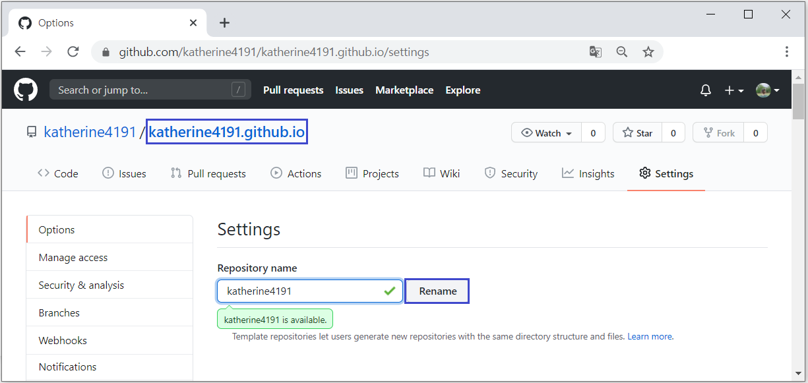Image resolution: width=808 pixels, height=383 pixels.
Task: Select the Settings tab
Action: click(x=666, y=173)
